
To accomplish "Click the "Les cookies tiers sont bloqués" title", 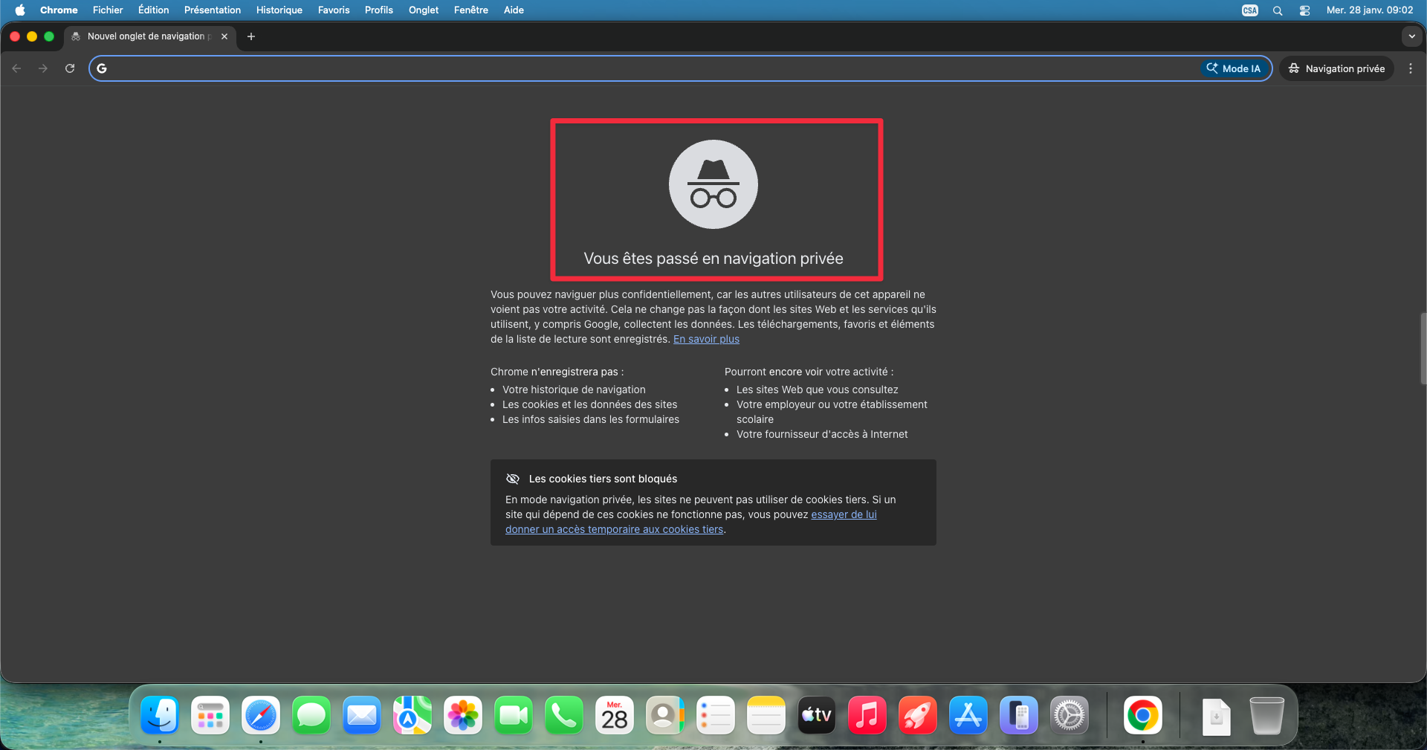I will click(603, 479).
